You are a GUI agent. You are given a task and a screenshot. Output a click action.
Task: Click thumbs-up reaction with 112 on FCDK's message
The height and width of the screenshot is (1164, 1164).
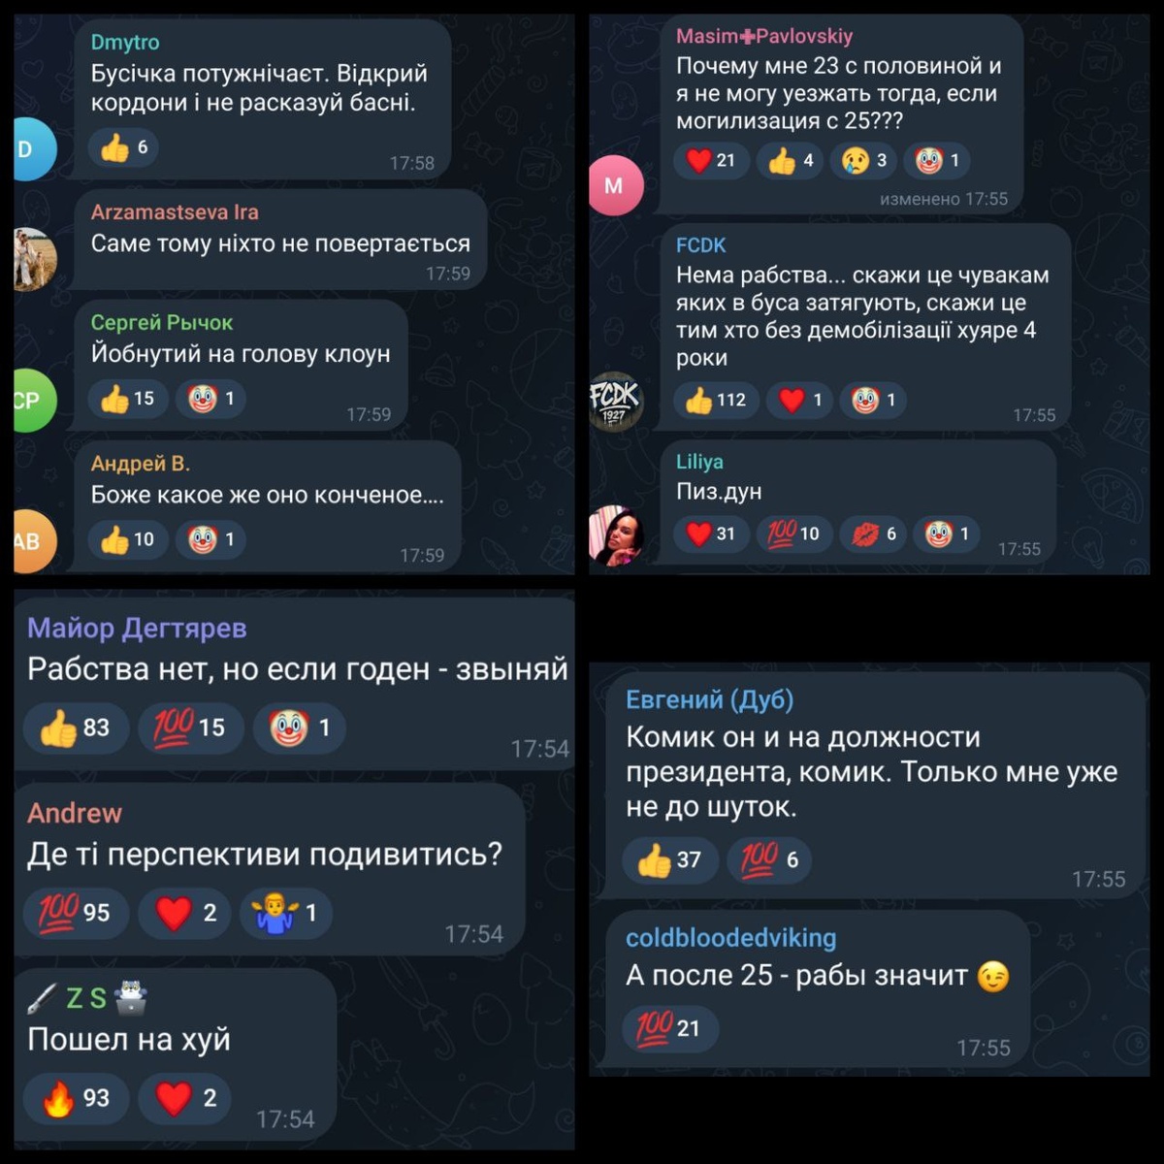pos(715,400)
